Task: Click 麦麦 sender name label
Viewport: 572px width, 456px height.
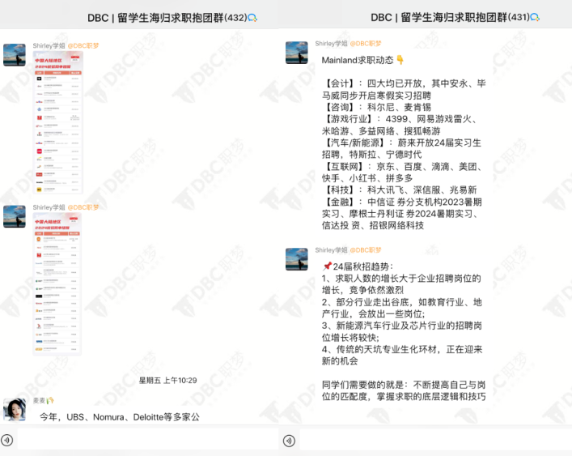Action: pos(39,400)
